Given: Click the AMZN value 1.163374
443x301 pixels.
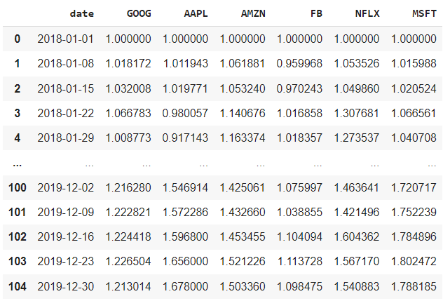Looking at the screenshot, I should pos(242,138).
